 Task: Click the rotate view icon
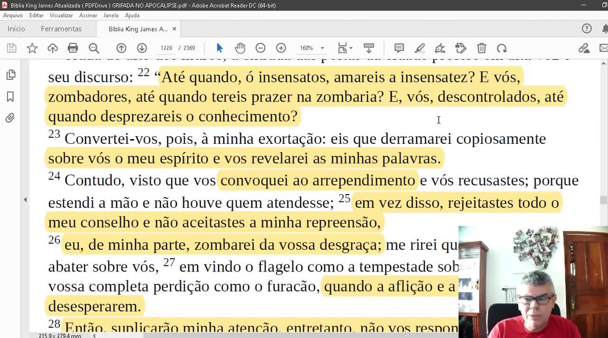tap(502, 48)
